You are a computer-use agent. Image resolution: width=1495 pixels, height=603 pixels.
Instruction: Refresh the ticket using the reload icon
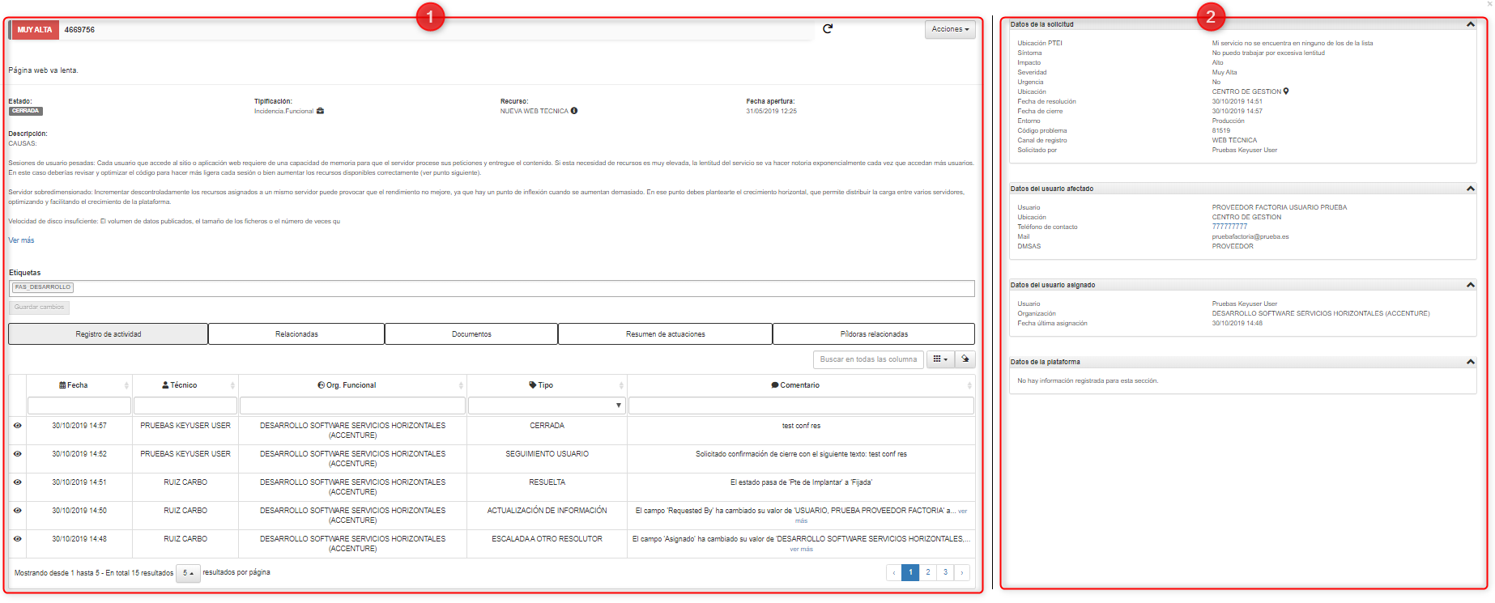click(x=828, y=29)
